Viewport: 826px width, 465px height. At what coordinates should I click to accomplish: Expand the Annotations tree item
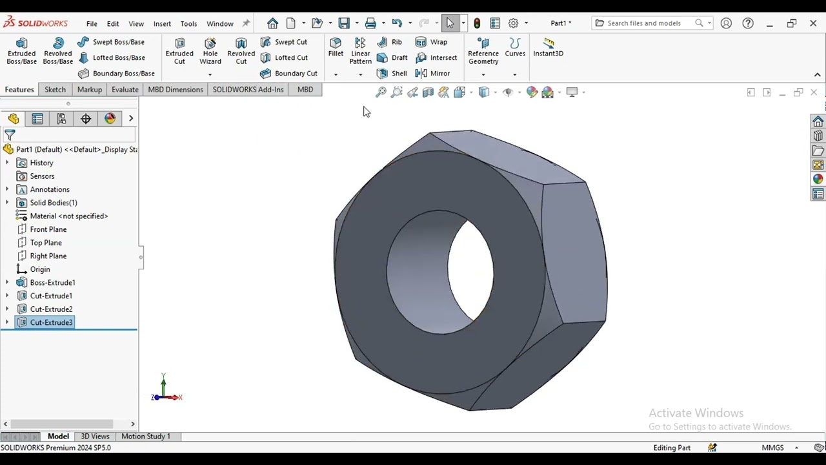tap(7, 189)
